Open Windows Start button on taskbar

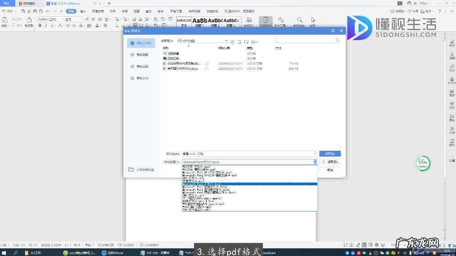coord(4,253)
